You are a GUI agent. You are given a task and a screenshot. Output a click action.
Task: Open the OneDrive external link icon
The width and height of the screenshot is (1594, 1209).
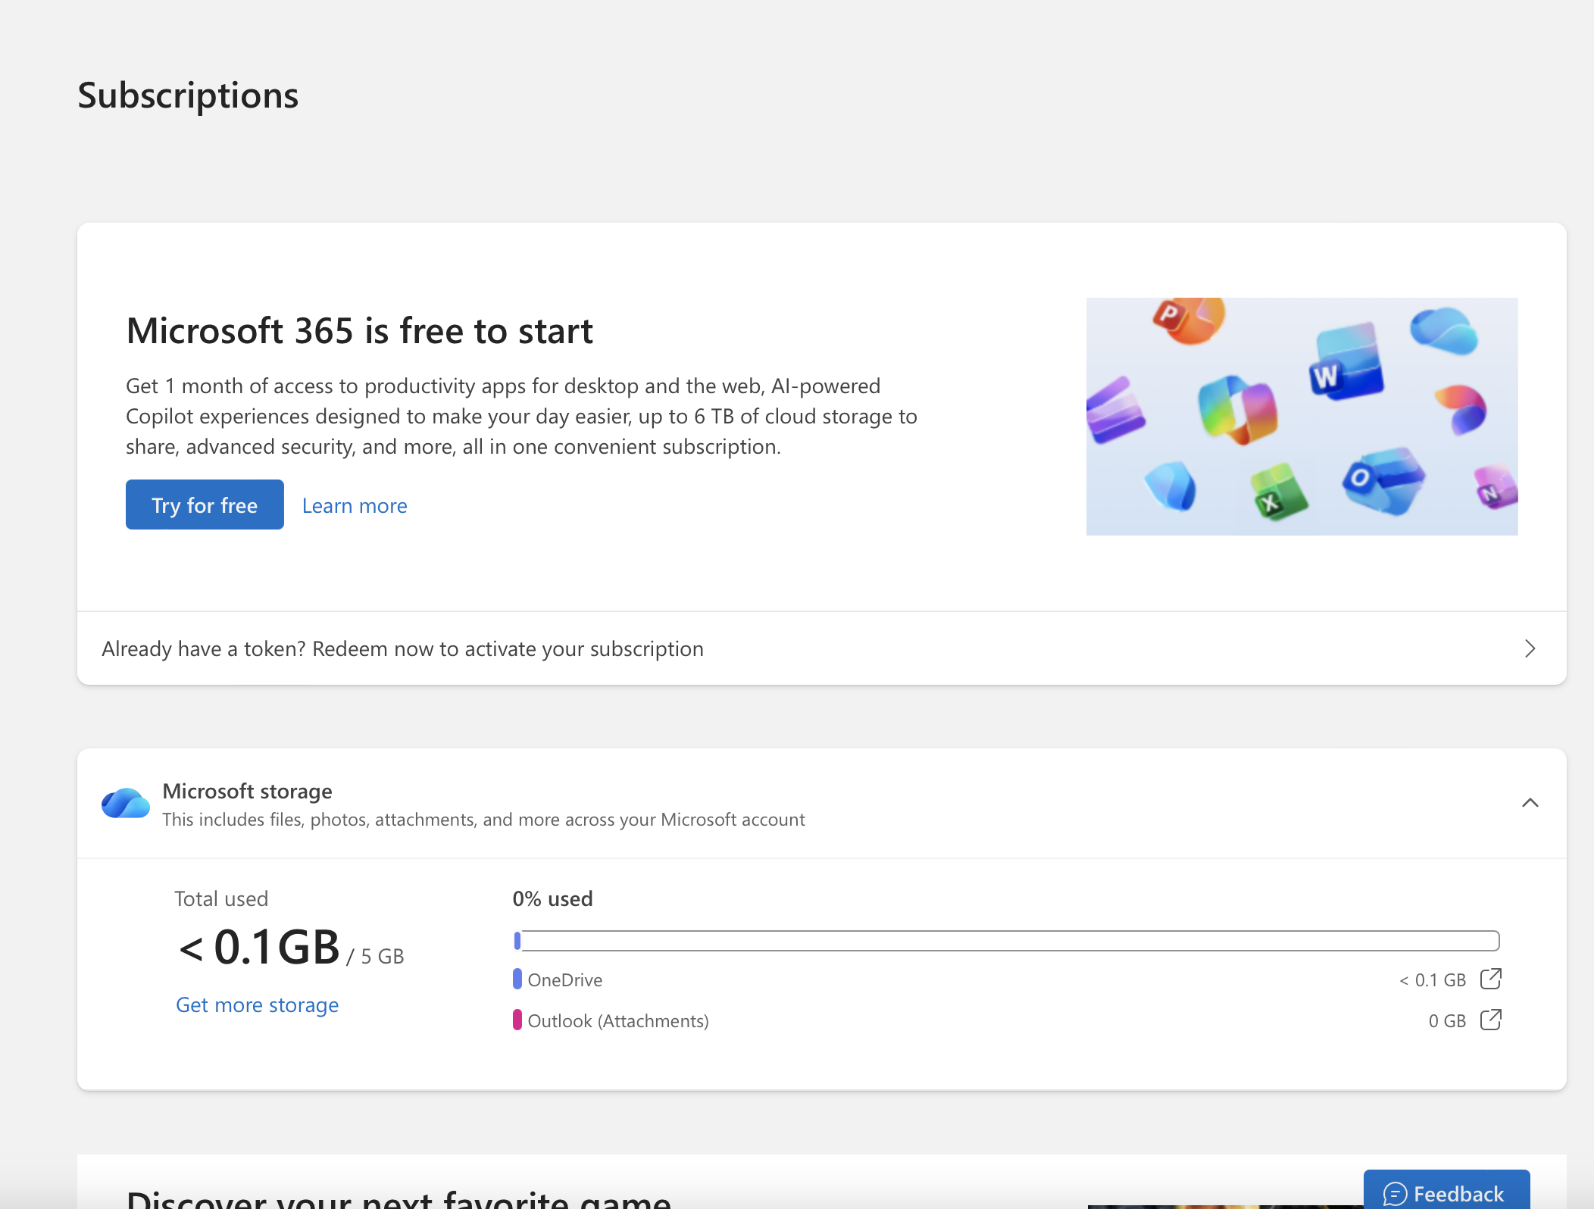click(1490, 979)
